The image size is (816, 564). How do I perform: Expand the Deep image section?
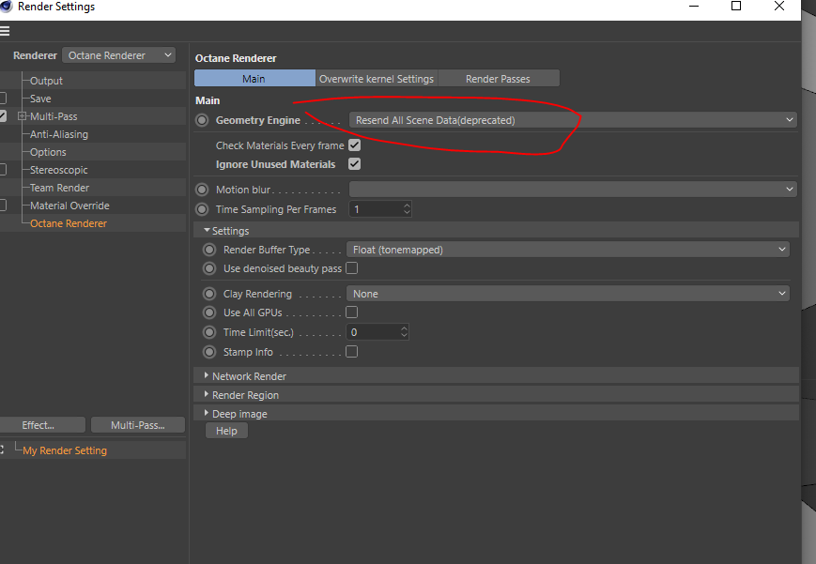(207, 413)
